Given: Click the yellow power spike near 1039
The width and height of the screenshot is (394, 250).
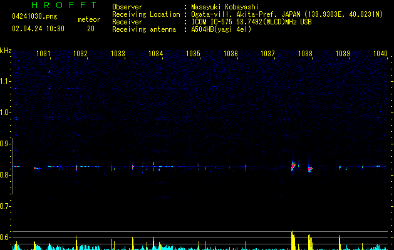Looking at the screenshot, I should click(x=340, y=242).
